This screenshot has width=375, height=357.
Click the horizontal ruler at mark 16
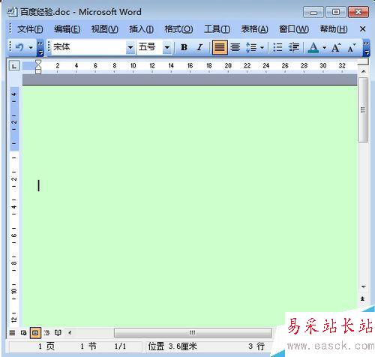(x=190, y=66)
